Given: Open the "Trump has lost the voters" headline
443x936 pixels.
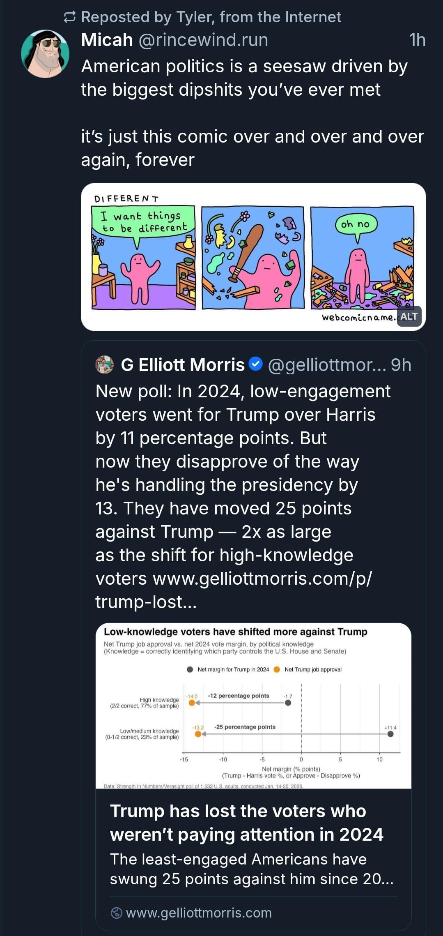Looking at the screenshot, I should 246,823.
